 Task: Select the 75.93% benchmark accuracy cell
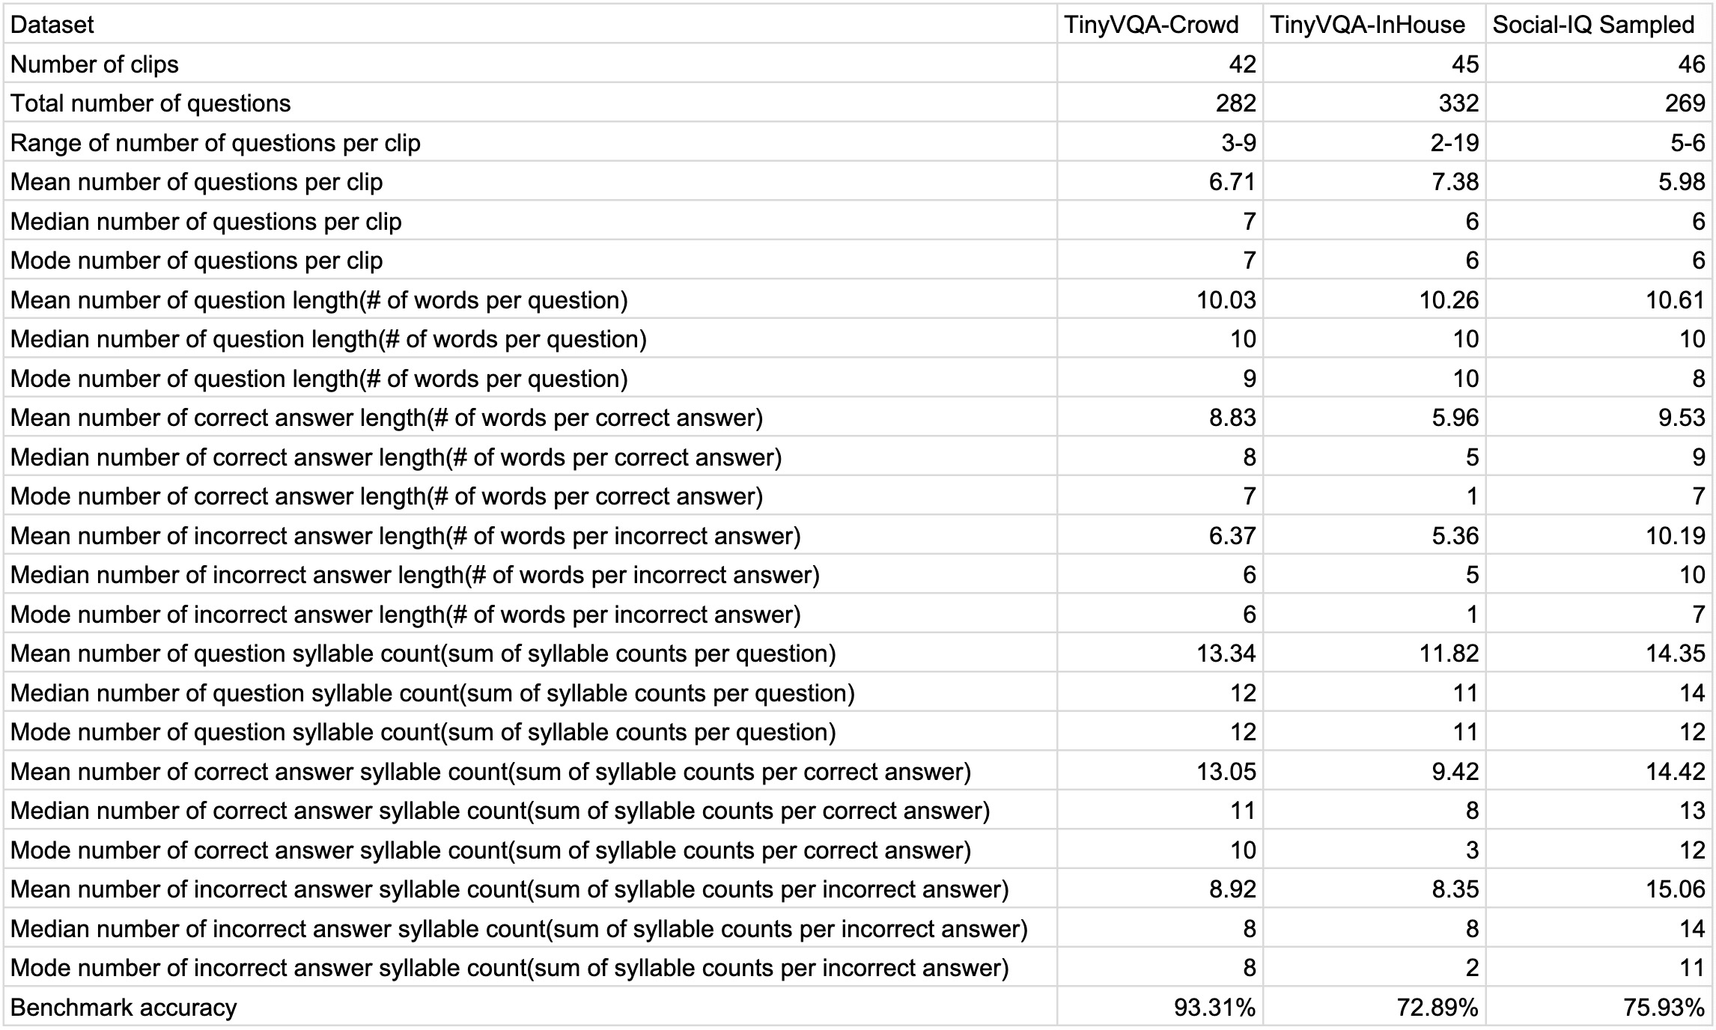[x=1599, y=1007]
